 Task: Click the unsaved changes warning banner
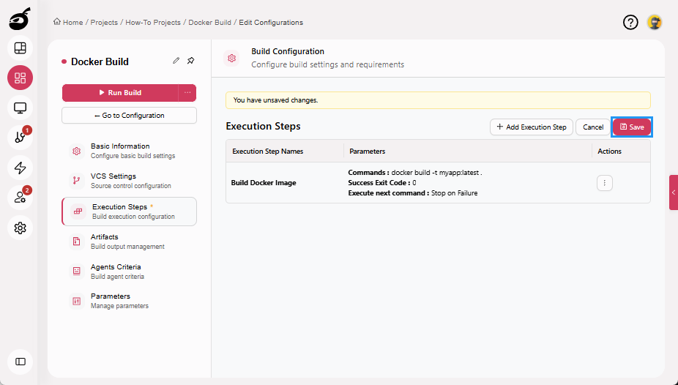(x=438, y=100)
